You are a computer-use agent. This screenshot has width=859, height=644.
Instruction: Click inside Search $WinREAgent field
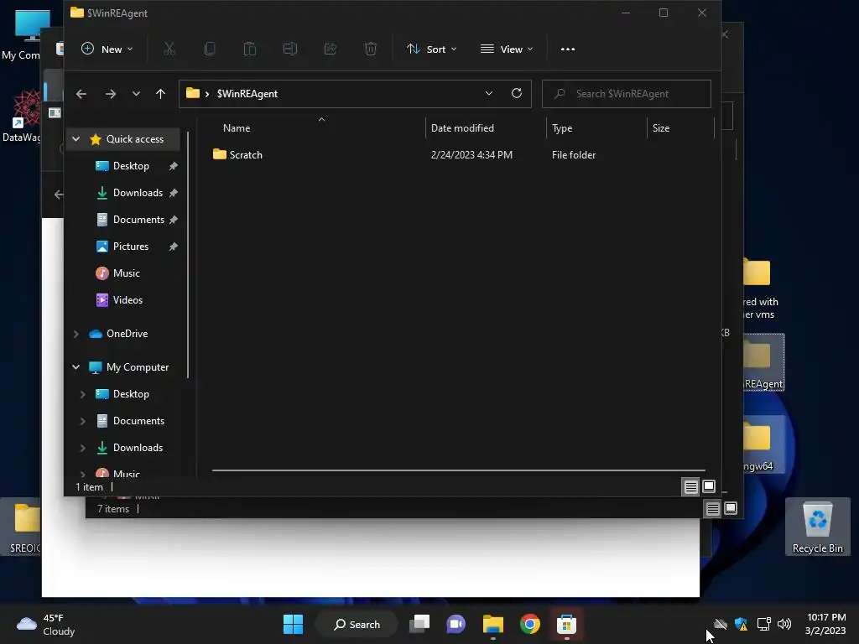click(x=626, y=94)
